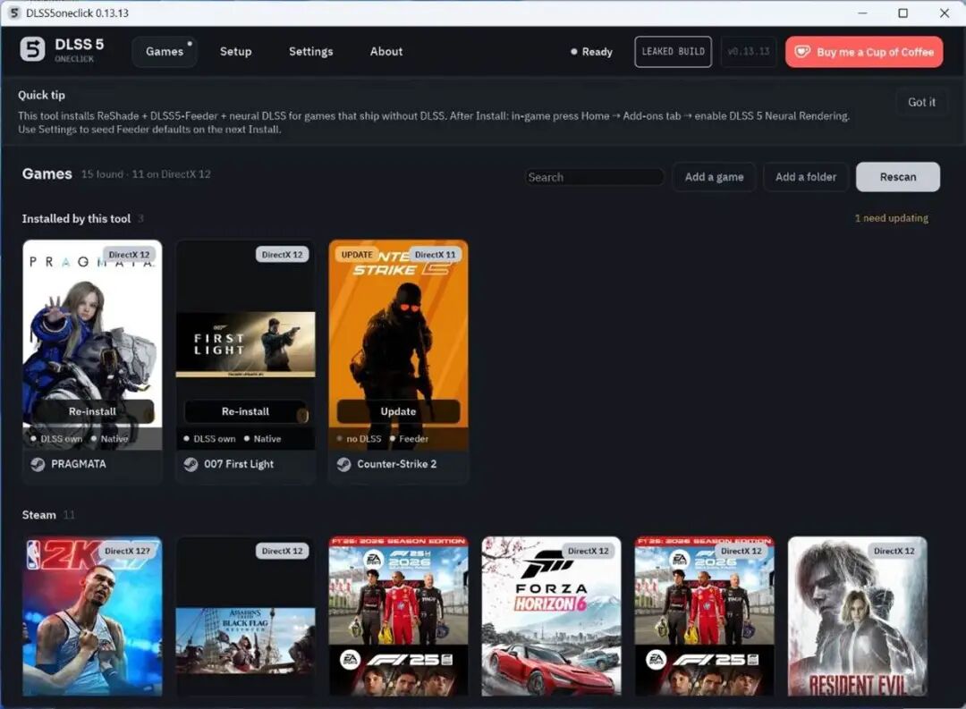Viewport: 966px width, 709px height.
Task: Click the Add a folder button
Action: pyautogui.click(x=806, y=177)
